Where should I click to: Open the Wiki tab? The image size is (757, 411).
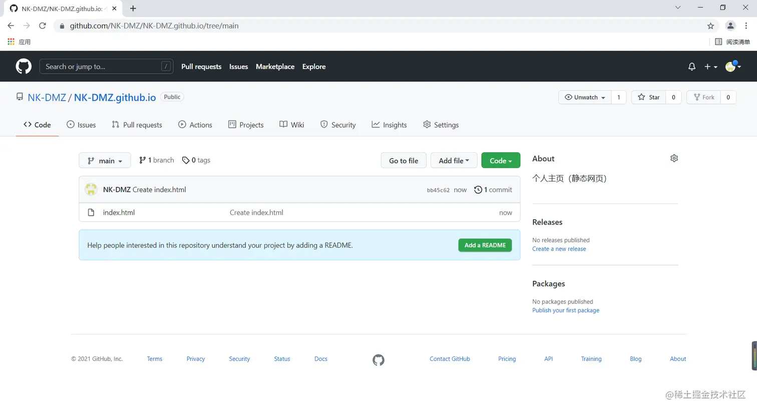click(x=292, y=125)
